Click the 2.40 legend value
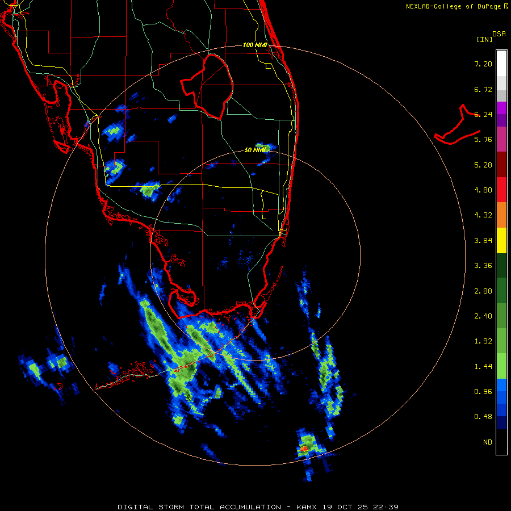This screenshot has width=511, height=511. 483,316
